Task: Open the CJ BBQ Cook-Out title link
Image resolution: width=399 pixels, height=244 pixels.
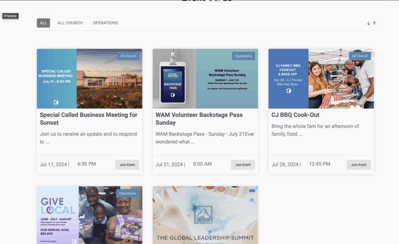Action: coord(295,115)
